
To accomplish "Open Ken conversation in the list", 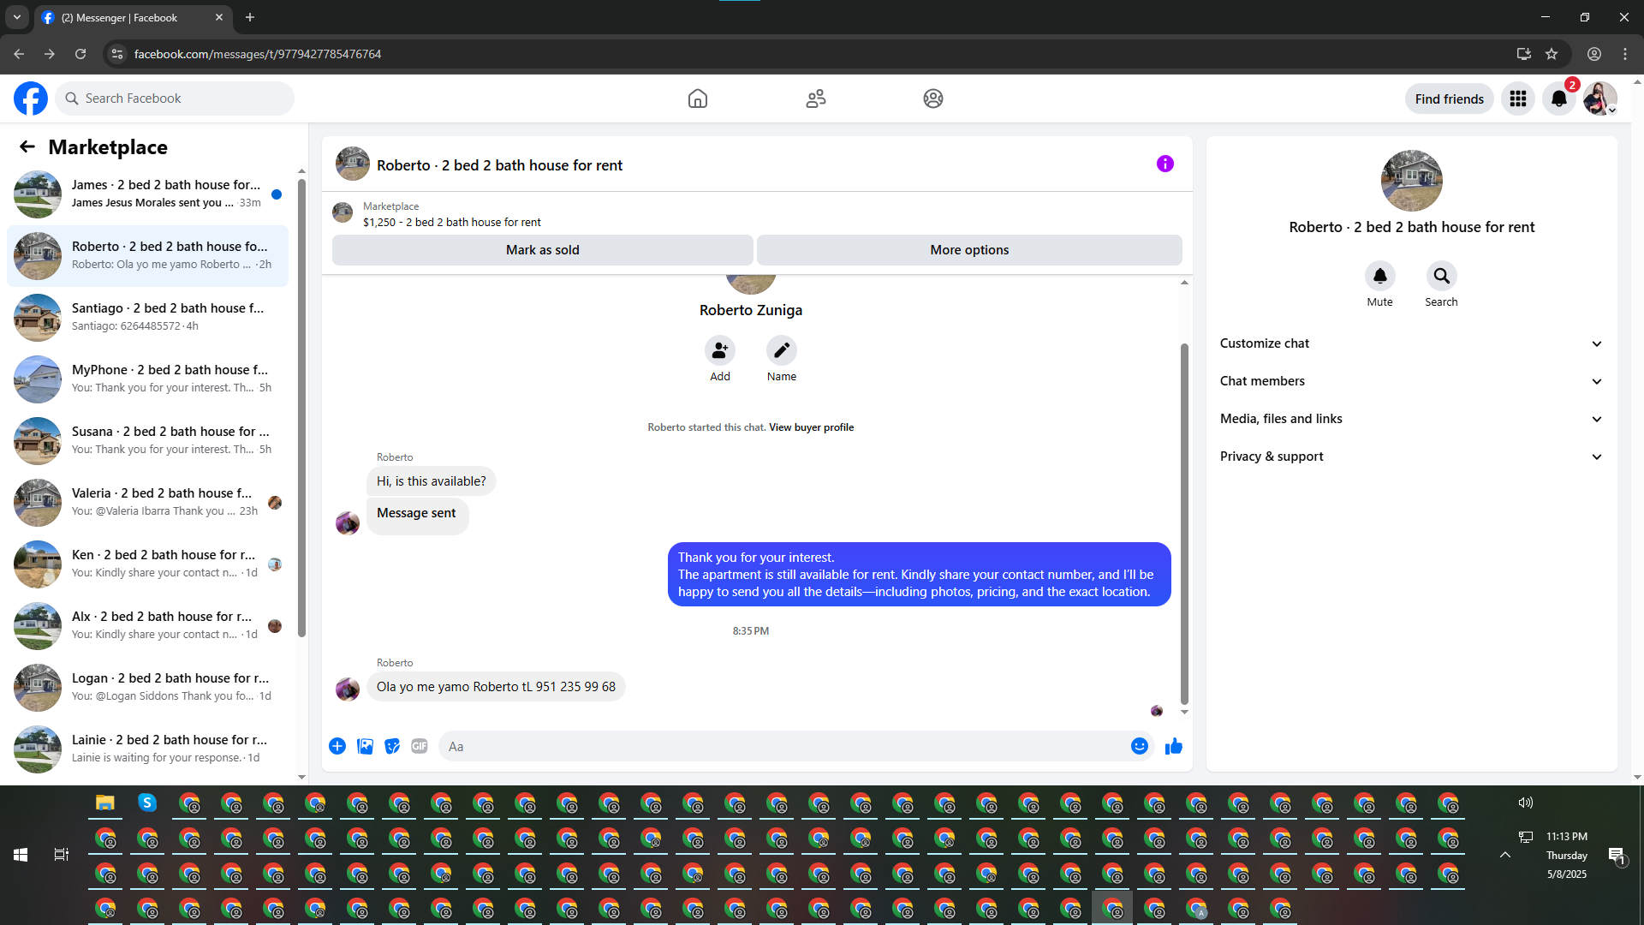I will [147, 564].
